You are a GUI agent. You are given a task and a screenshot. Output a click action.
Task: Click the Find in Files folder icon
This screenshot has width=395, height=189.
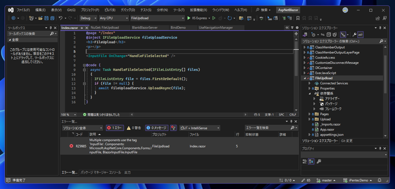pyautogui.click(x=241, y=18)
